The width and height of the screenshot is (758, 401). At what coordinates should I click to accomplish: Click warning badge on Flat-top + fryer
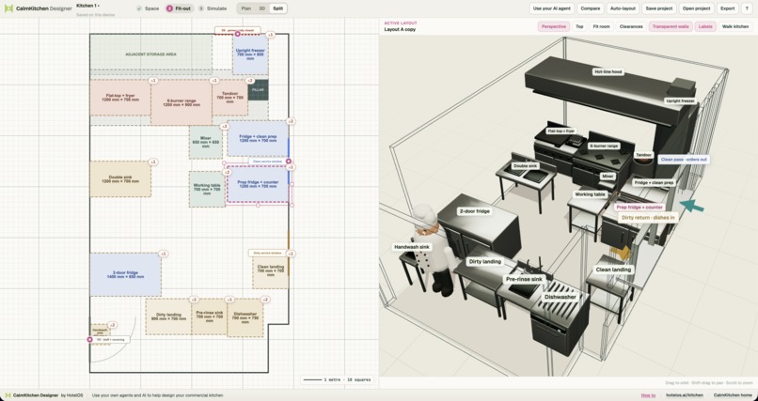152,81
